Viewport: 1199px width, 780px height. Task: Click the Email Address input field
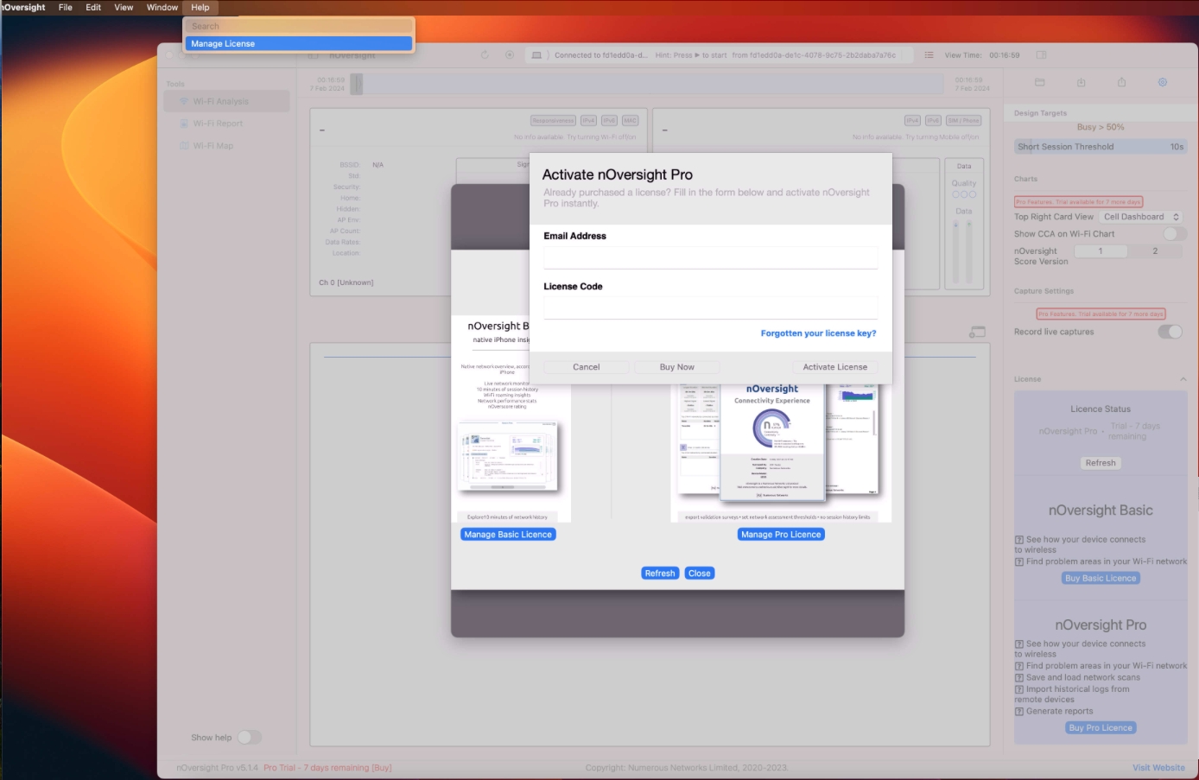coord(710,257)
